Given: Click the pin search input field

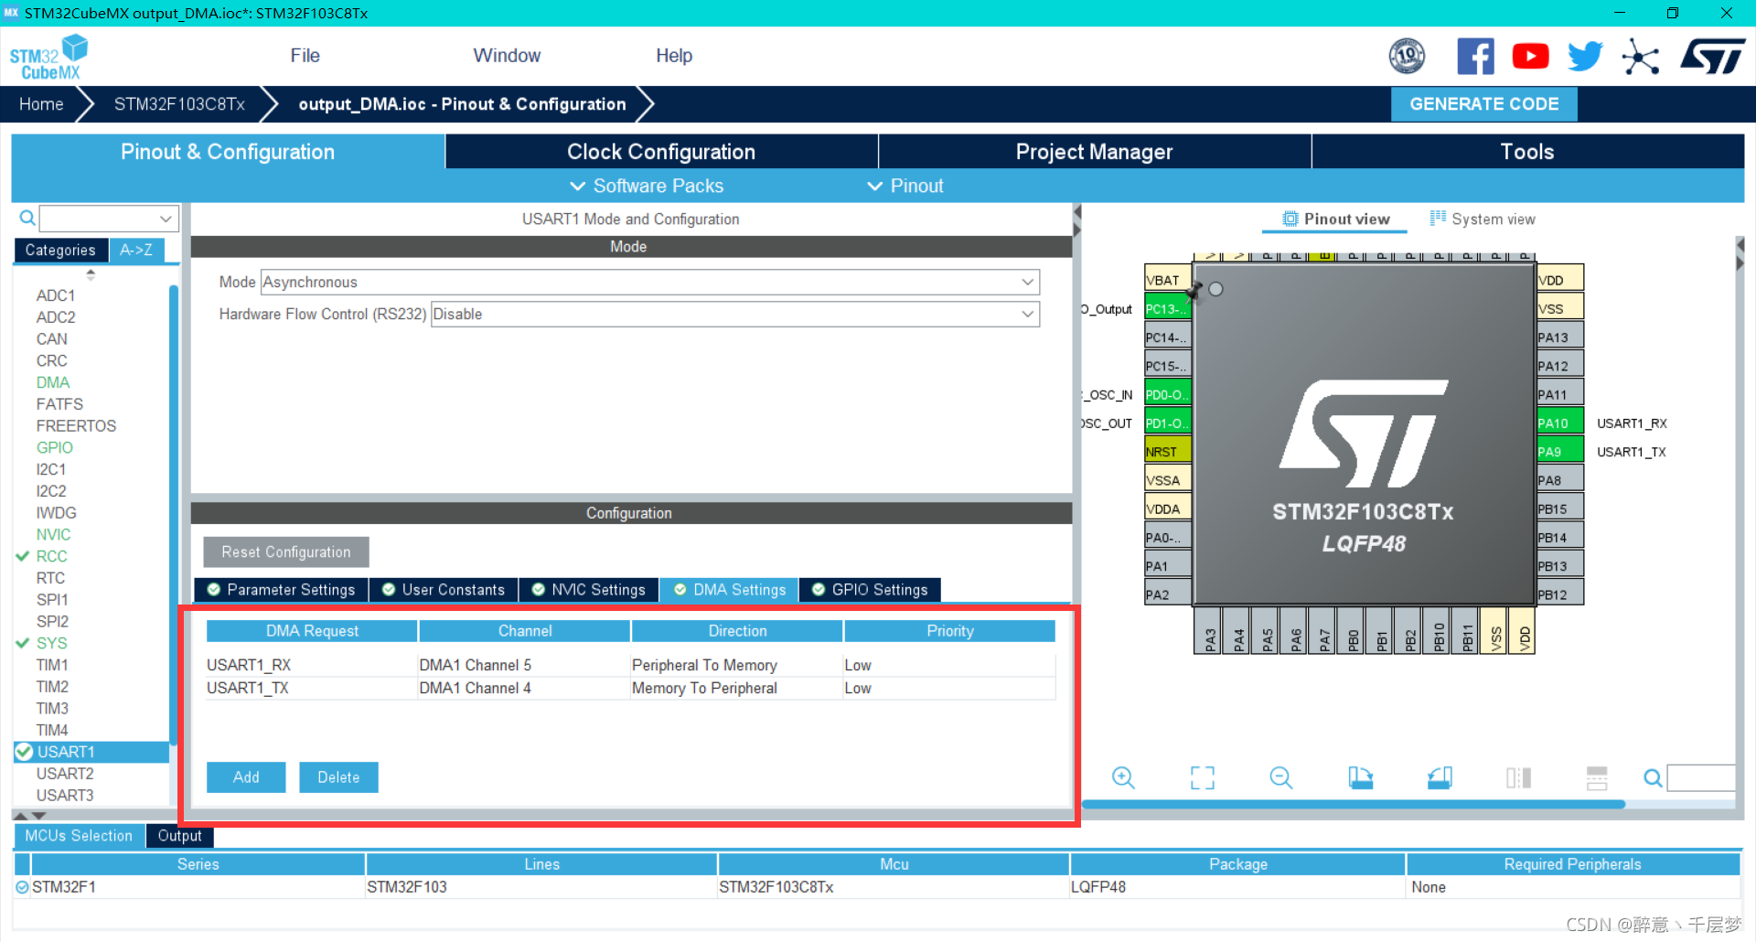Looking at the screenshot, I should click(1700, 778).
